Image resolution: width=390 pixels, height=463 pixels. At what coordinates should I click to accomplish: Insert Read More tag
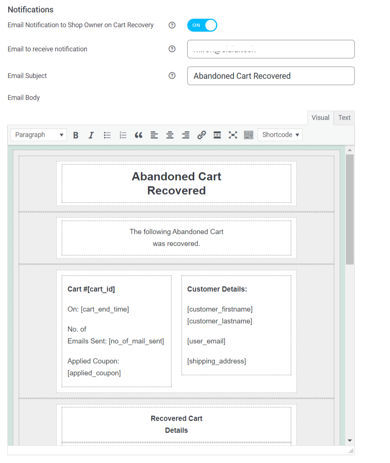217,135
